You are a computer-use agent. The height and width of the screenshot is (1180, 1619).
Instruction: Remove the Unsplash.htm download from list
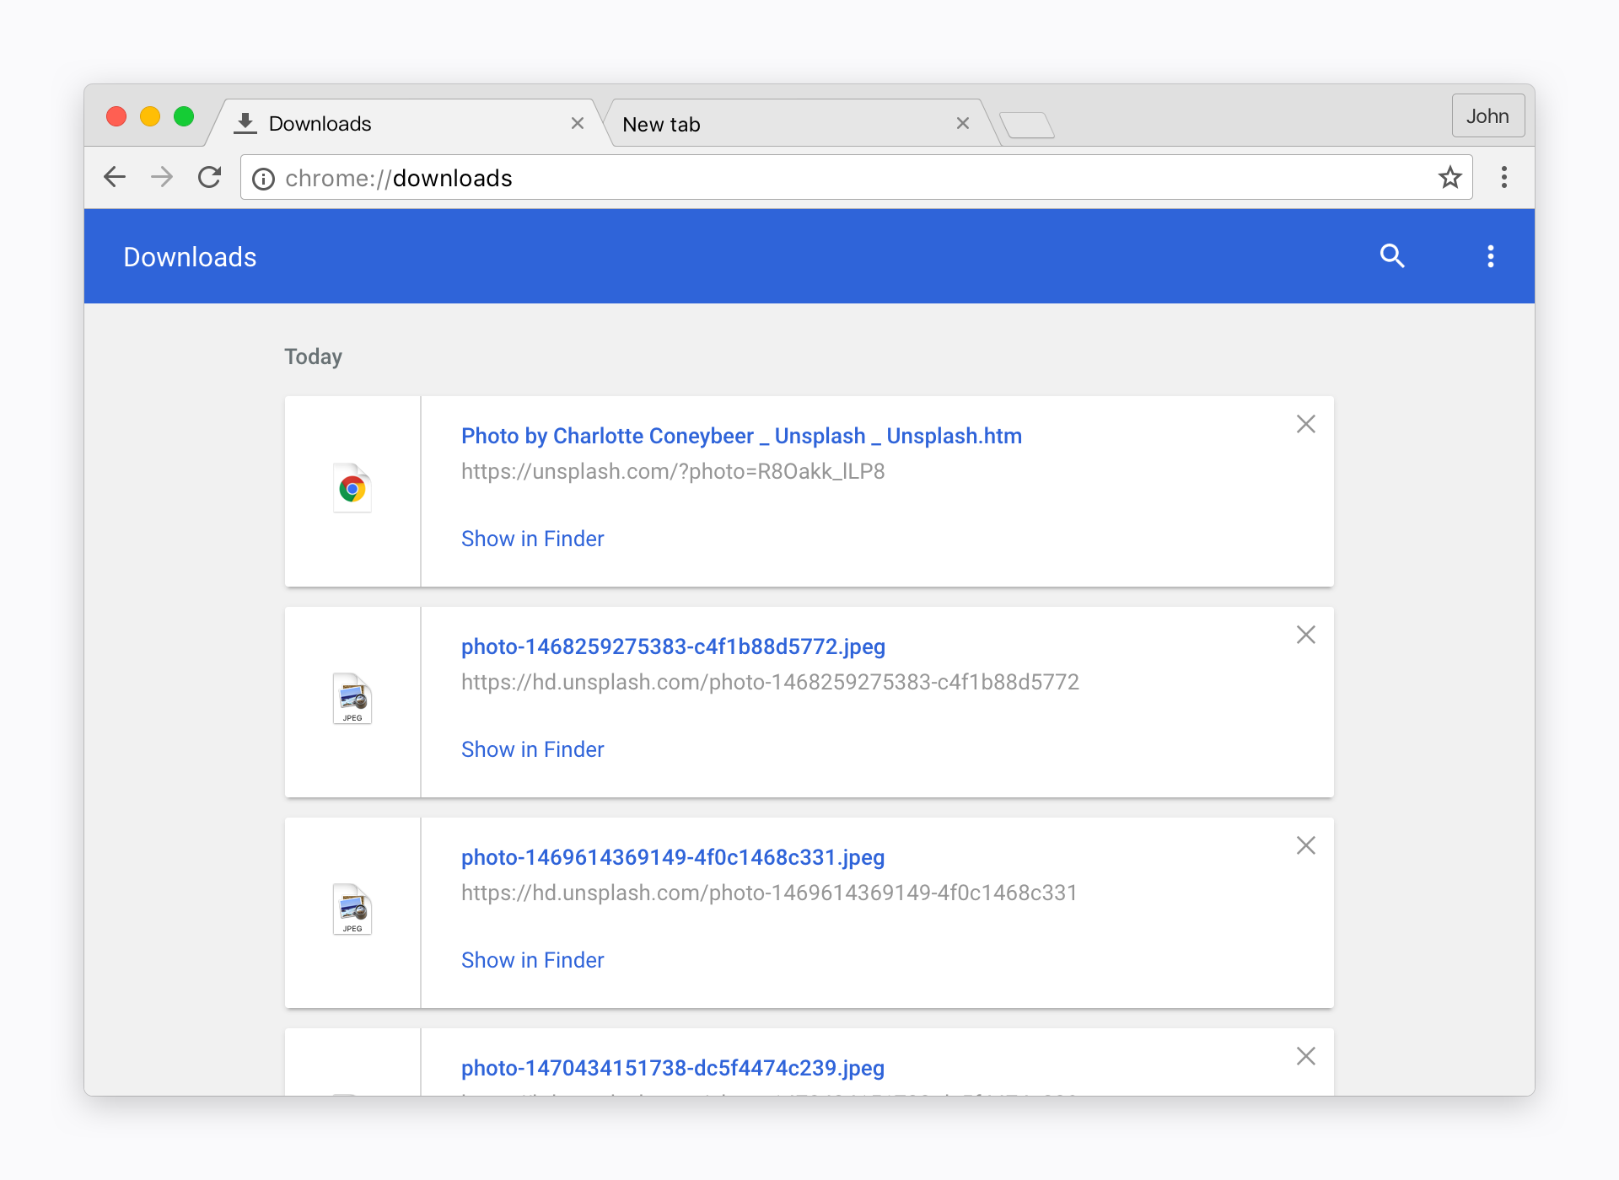1305,424
